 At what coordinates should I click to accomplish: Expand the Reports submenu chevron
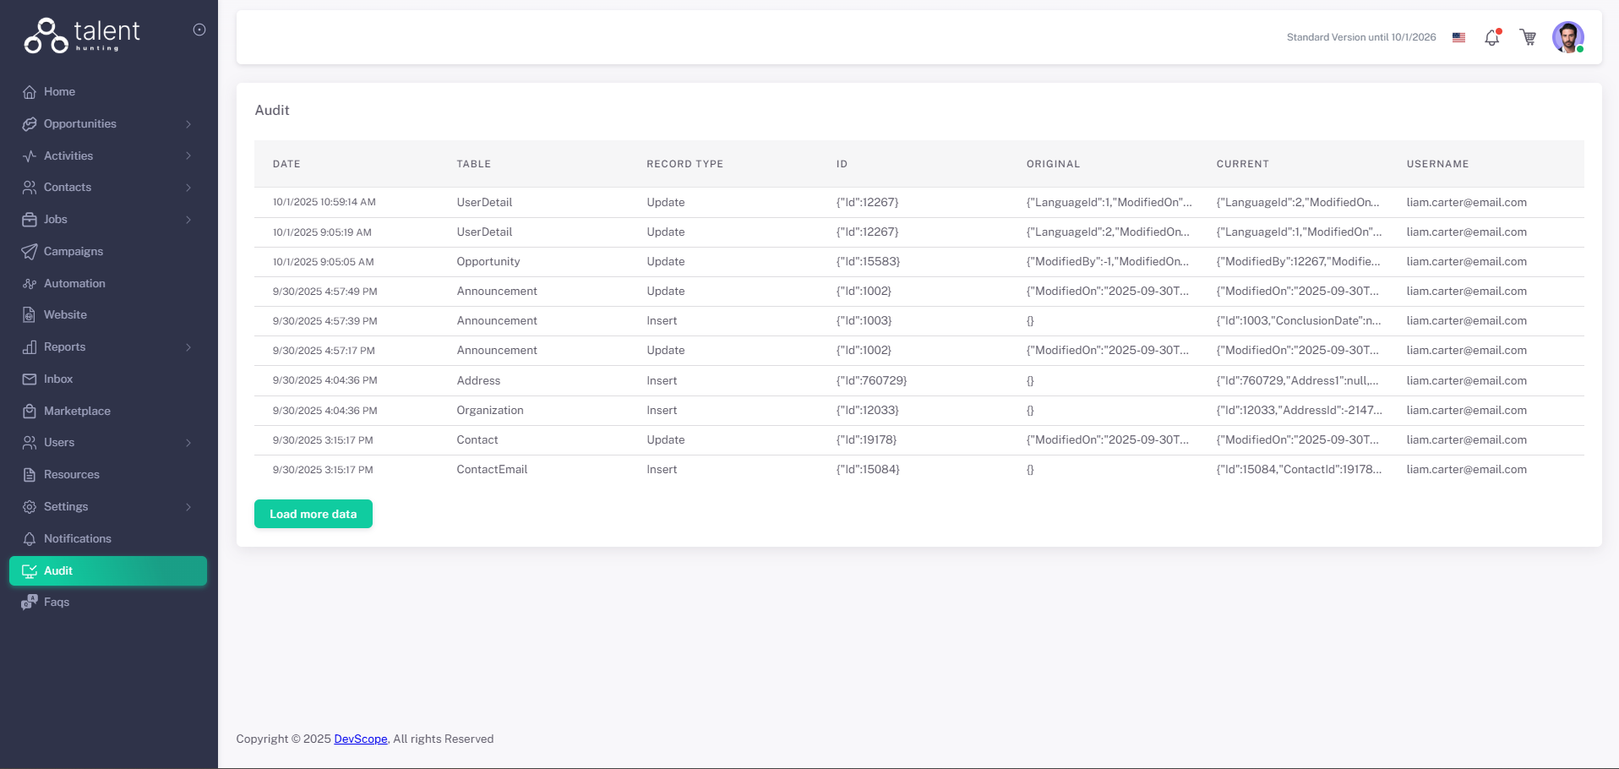coord(188,347)
